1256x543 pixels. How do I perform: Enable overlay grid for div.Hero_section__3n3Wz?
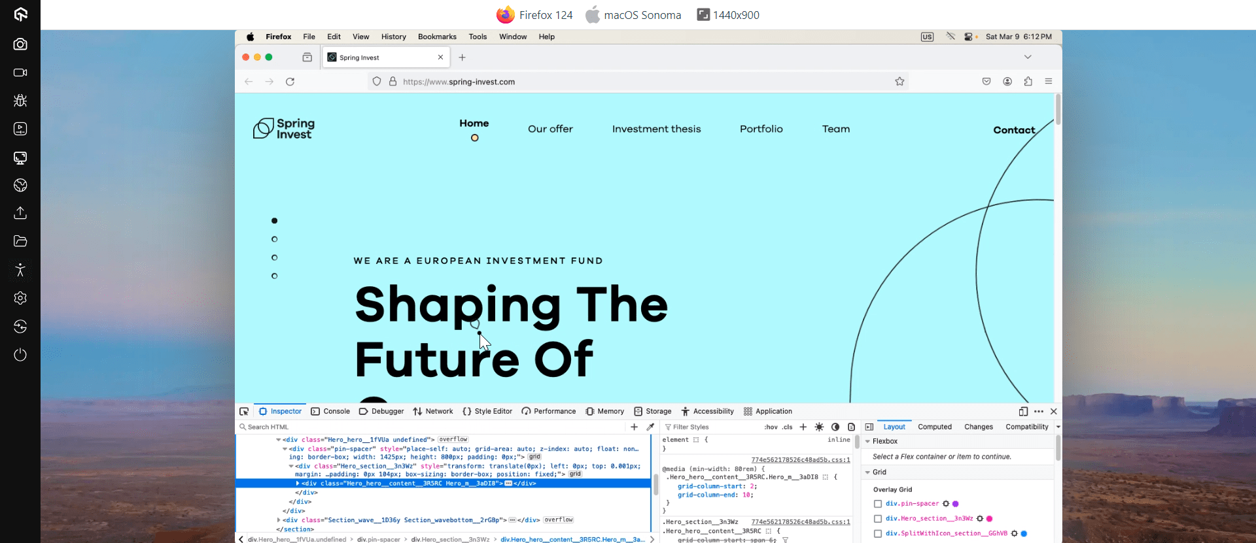coord(878,519)
